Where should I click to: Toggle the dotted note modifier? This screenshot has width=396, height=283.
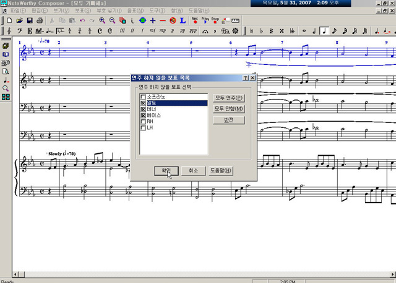pyautogui.click(x=377, y=31)
